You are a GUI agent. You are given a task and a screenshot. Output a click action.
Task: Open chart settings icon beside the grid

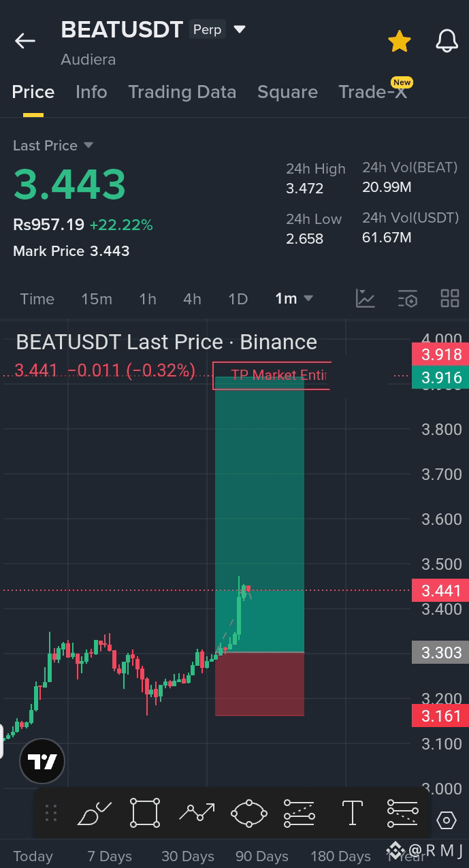(x=408, y=298)
